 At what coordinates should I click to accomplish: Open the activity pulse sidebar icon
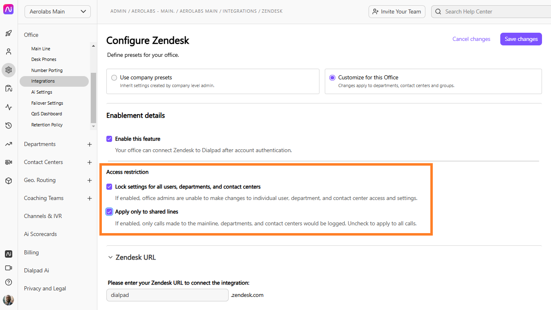tap(9, 107)
